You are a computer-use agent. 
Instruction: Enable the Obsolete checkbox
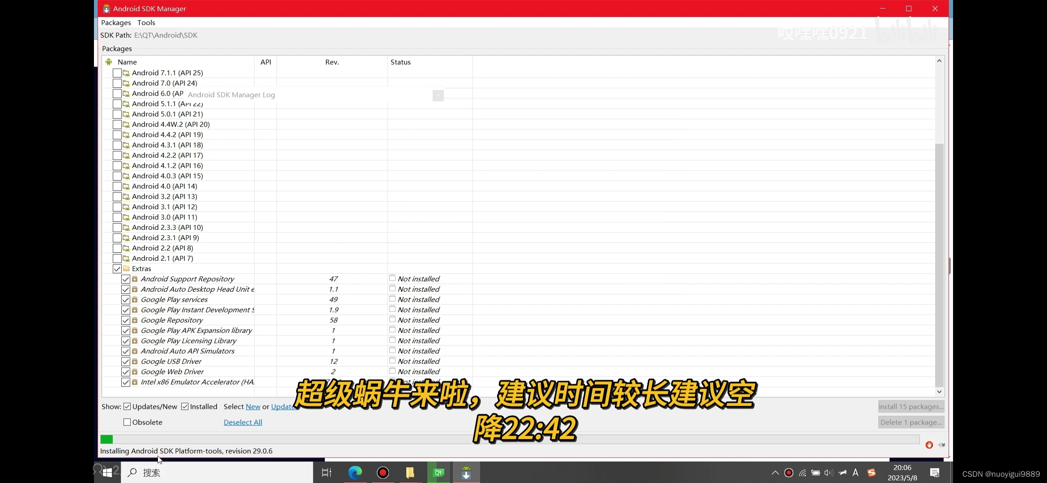[x=127, y=422]
